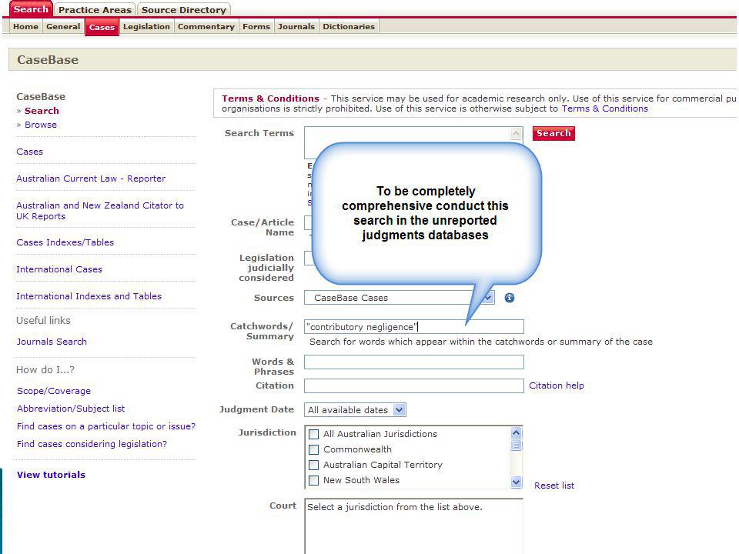Open the Scope/Coverage link
This screenshot has width=739, height=554.
point(54,391)
